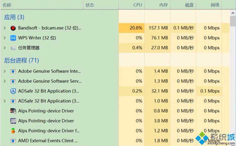Select the Bandisoft bdcam.exe red record icon
236x146 pixels.
tap(13, 28)
